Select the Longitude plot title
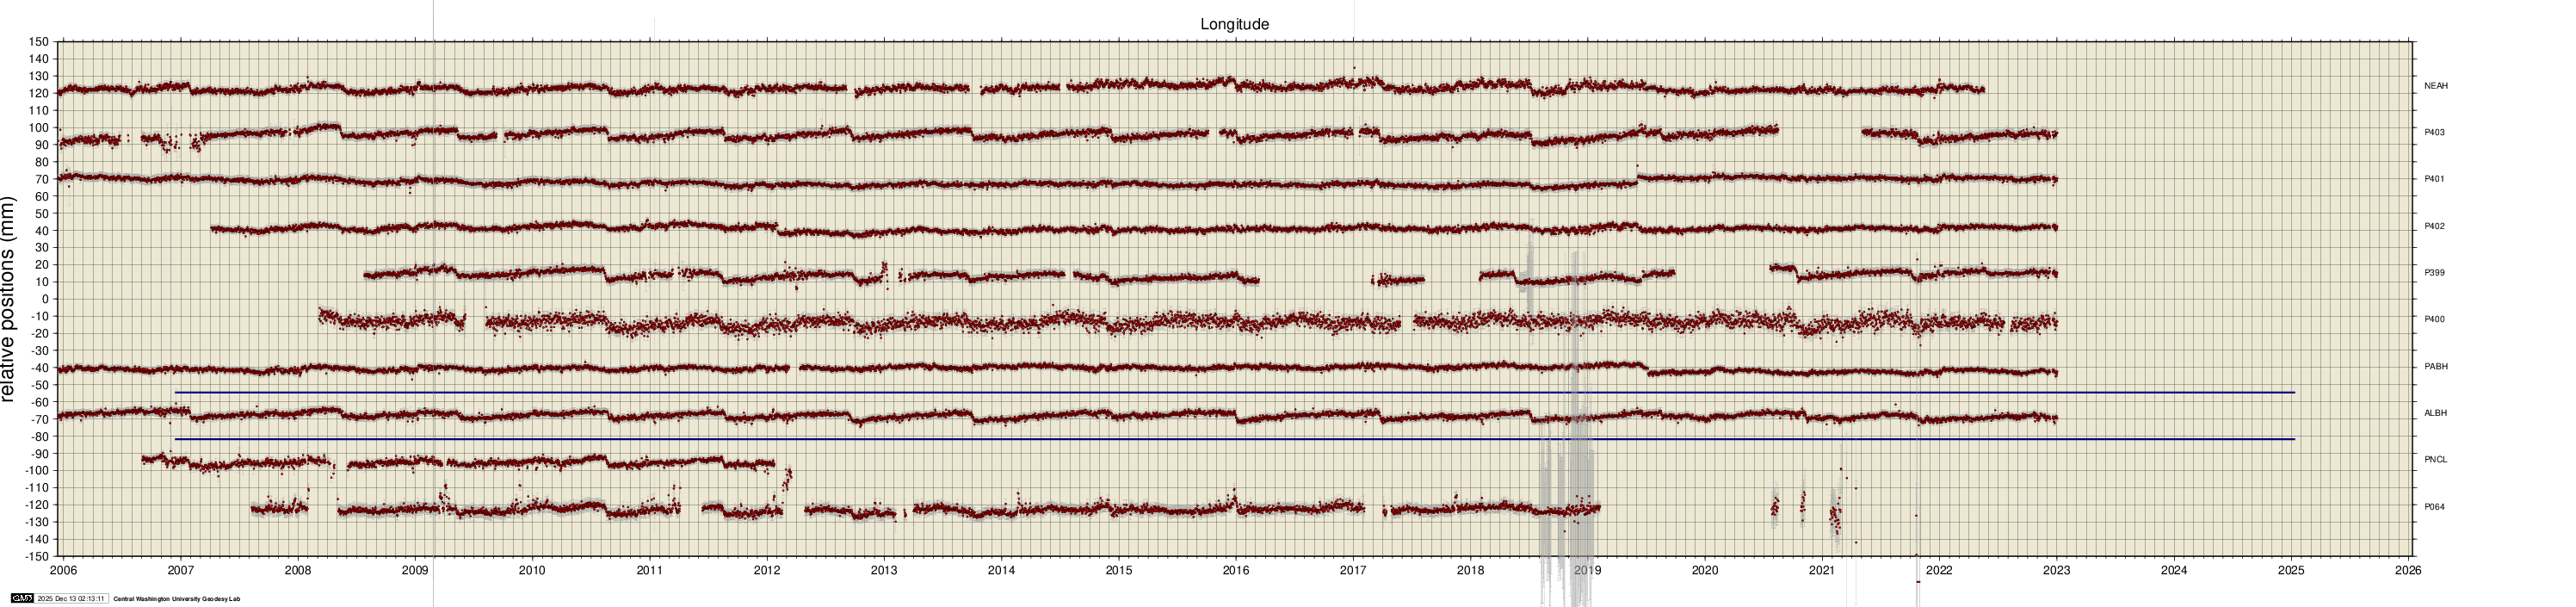The width and height of the screenshot is (2576, 607). [1234, 24]
